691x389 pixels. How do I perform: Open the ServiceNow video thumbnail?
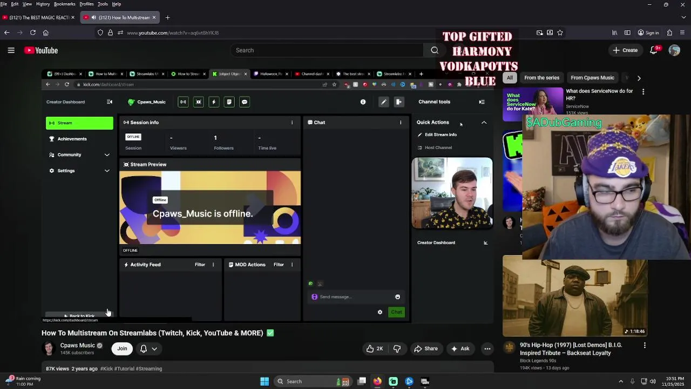pos(533,104)
